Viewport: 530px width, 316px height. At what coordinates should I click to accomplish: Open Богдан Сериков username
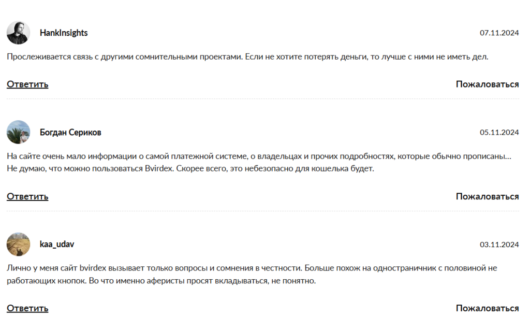(71, 132)
